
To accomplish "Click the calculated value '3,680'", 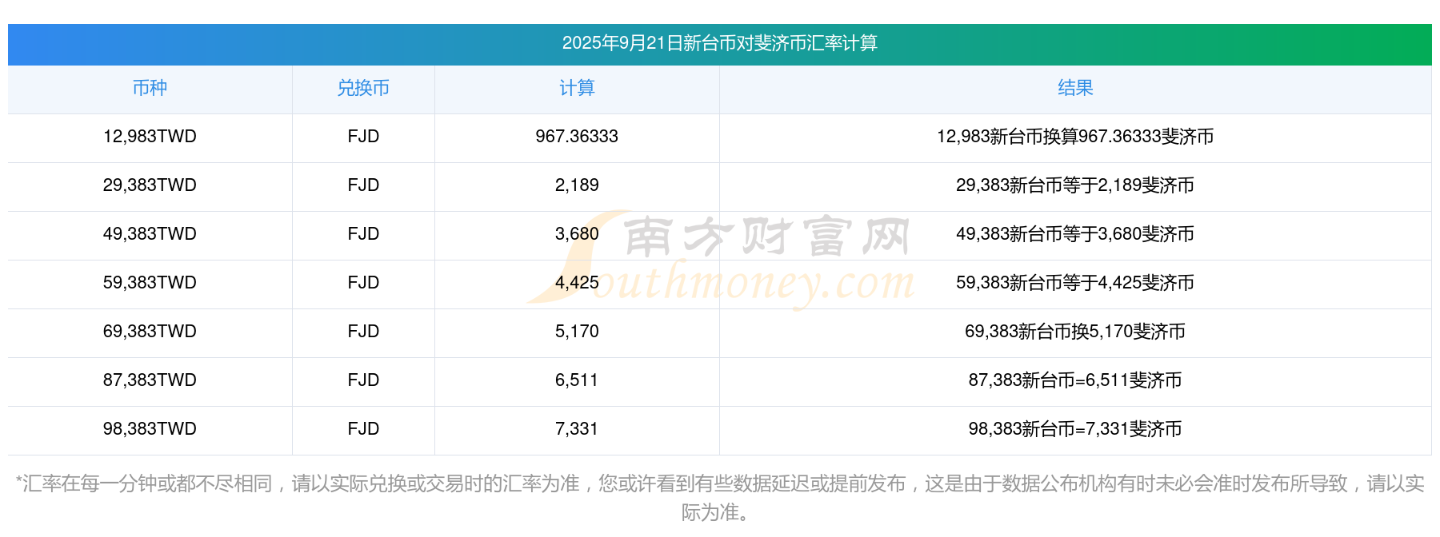I will click(577, 234).
